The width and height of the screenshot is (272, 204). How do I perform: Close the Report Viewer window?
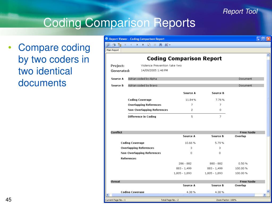click(x=269, y=39)
